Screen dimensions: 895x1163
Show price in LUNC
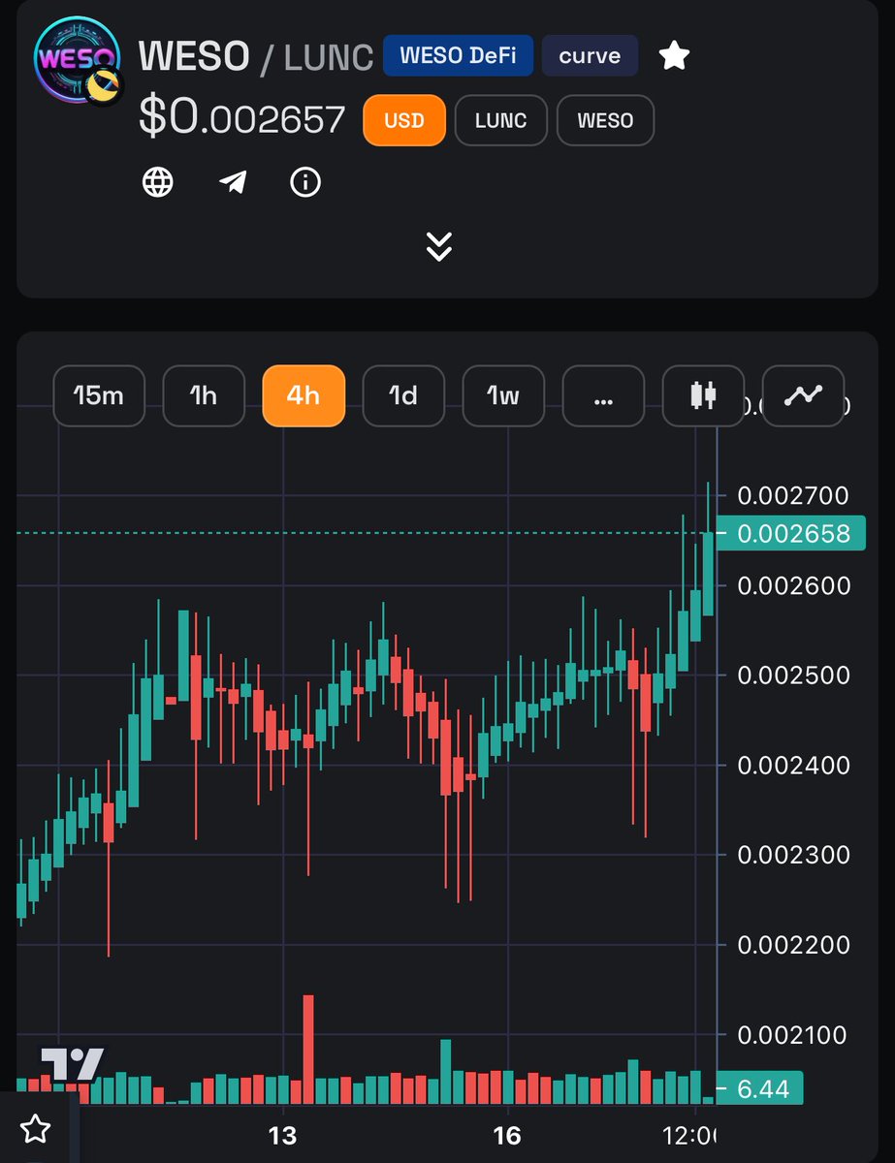pos(501,121)
